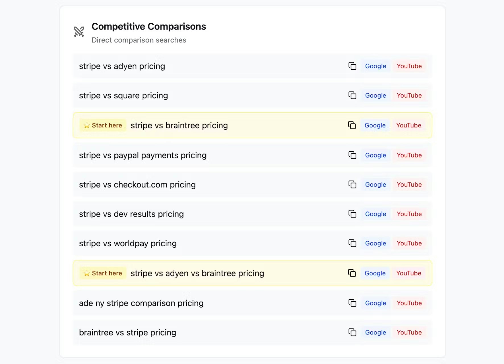Copy the "braintree vs stripe pricing" keyword
The image size is (504, 364).
click(352, 332)
